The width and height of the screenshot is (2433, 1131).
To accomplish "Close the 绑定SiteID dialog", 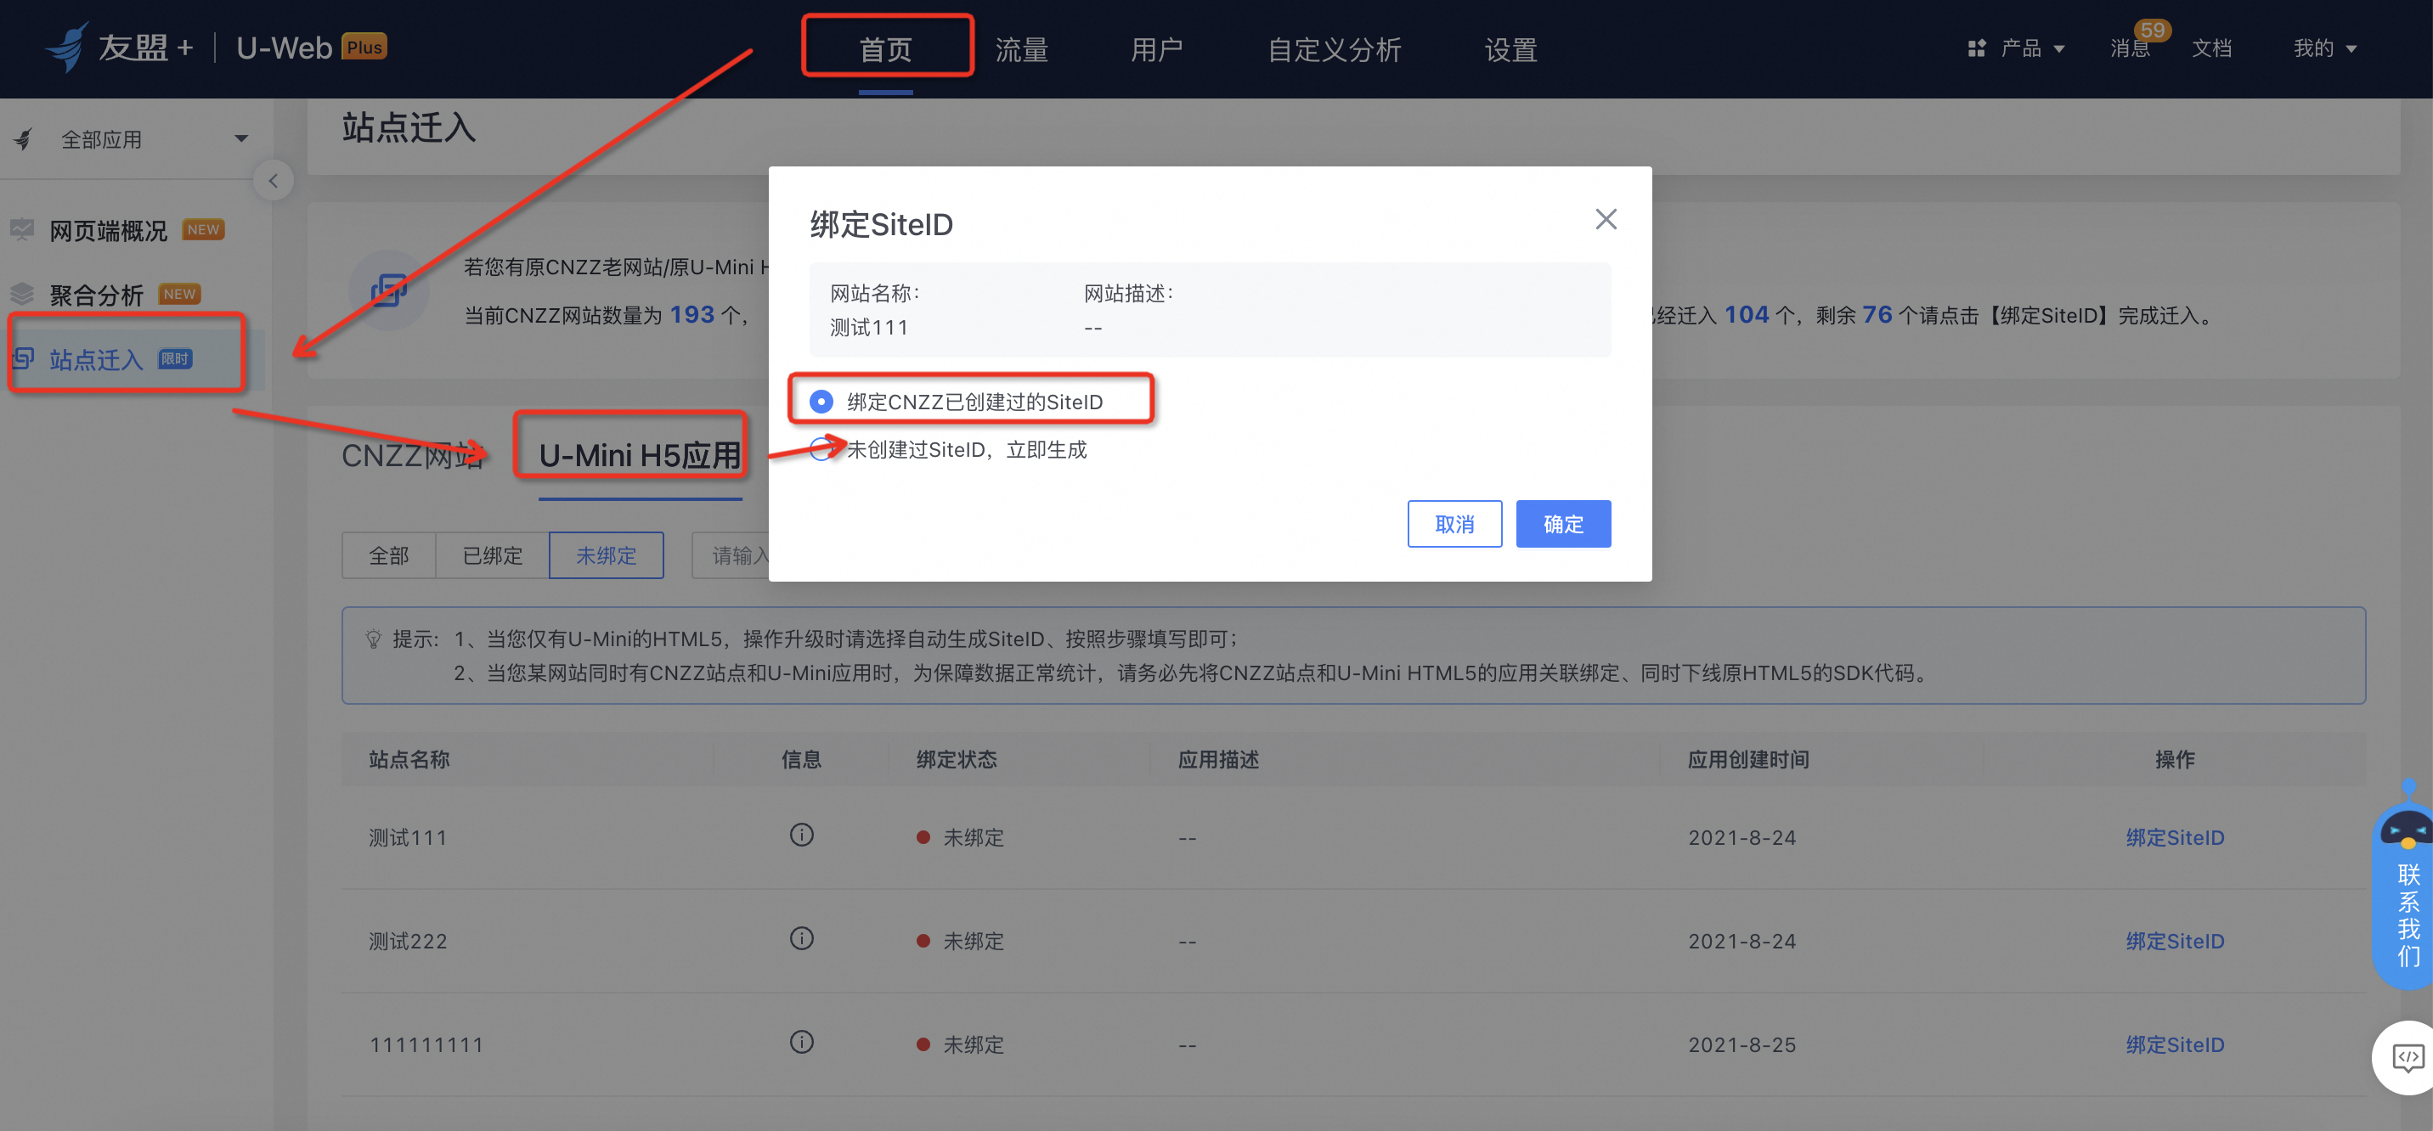I will (1606, 219).
